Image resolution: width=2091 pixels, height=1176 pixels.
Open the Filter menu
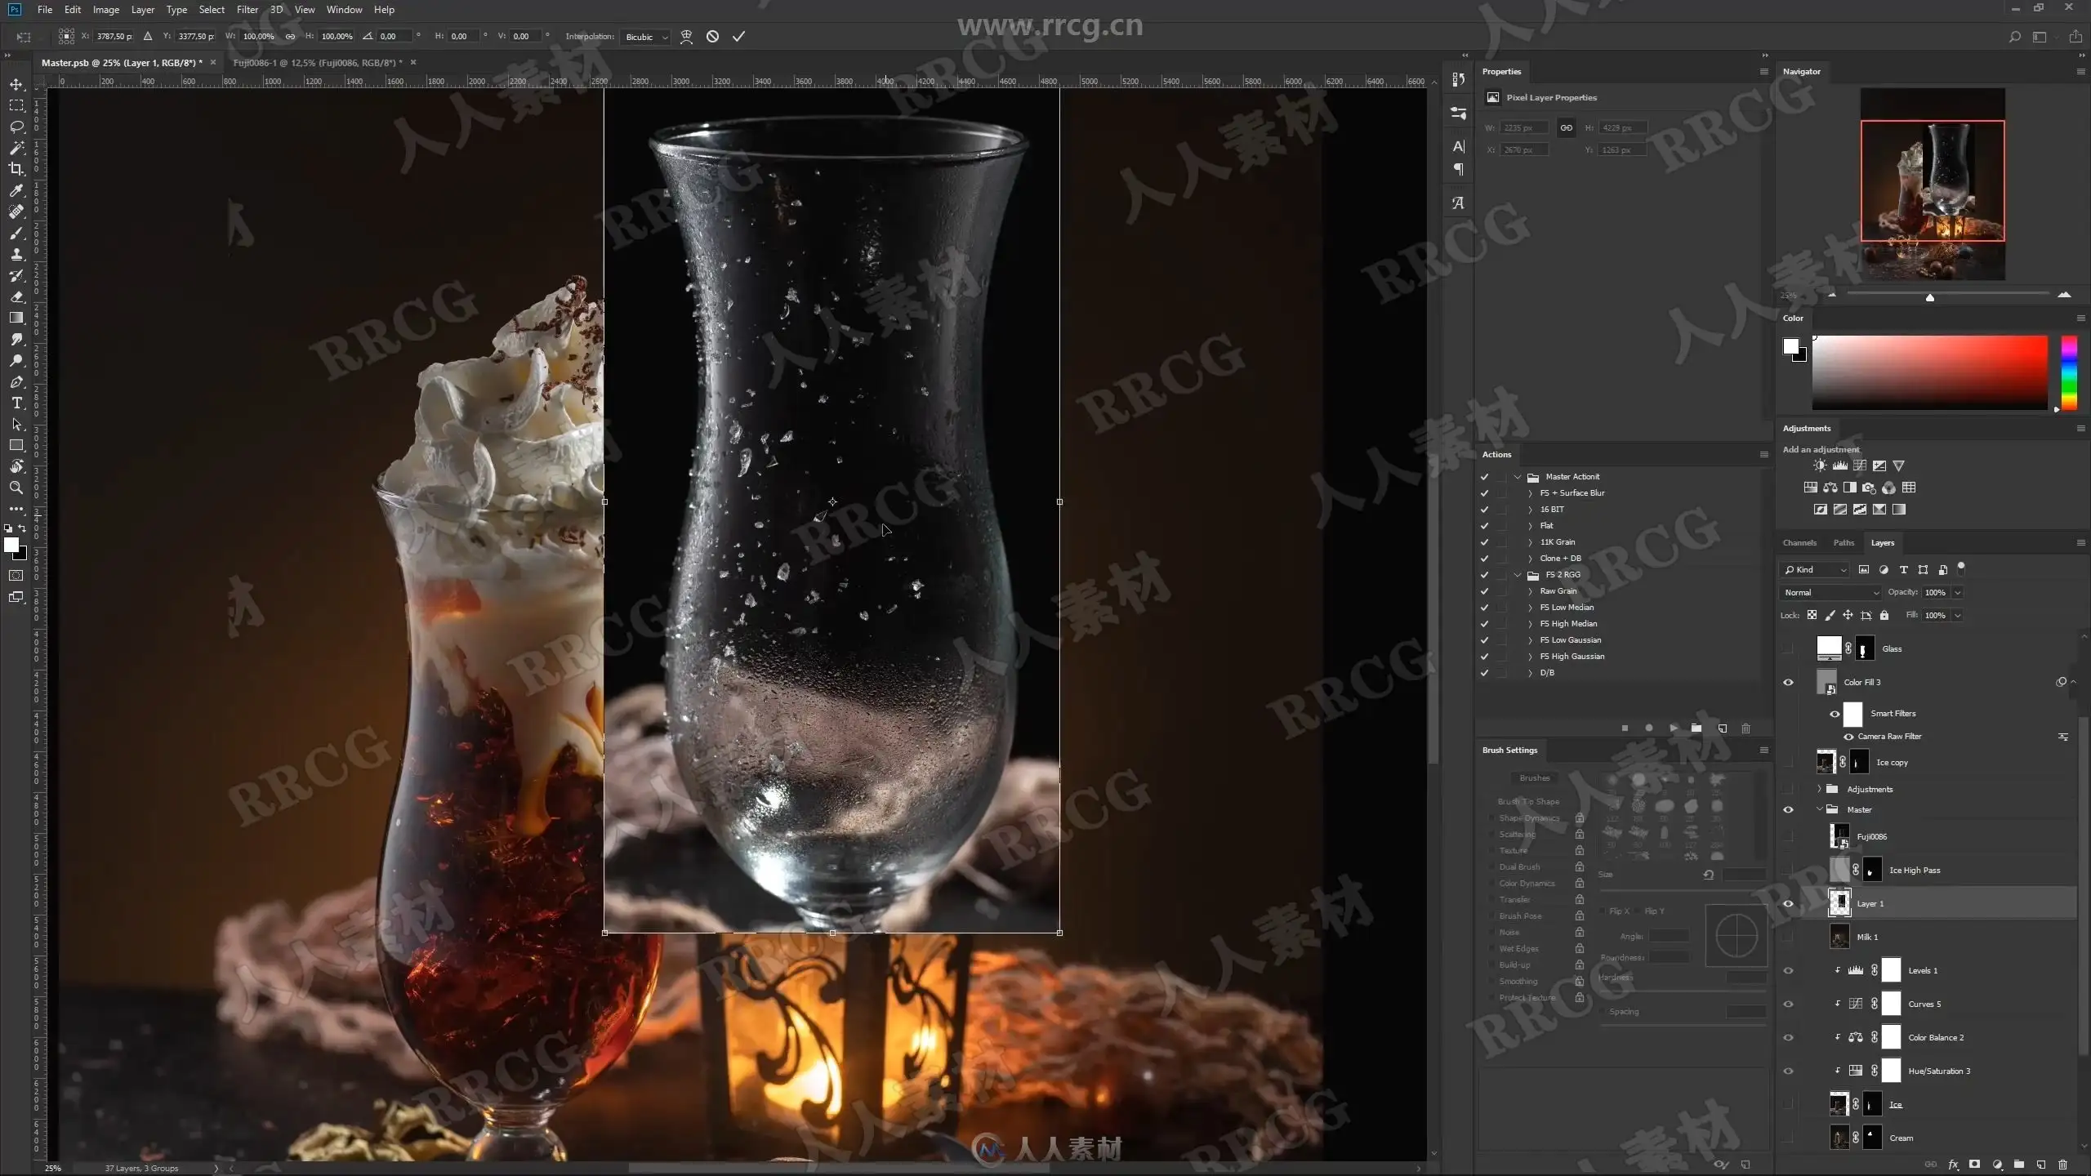pyautogui.click(x=247, y=10)
